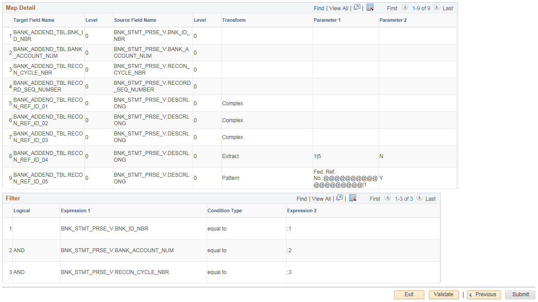Click the Parameter 1 column header
This screenshot has width=538, height=302.
coord(327,20)
